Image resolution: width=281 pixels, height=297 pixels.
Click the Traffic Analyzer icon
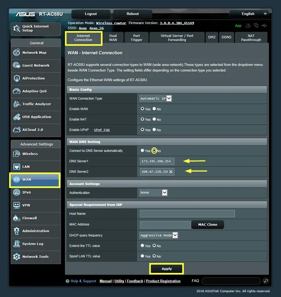pyautogui.click(x=16, y=104)
